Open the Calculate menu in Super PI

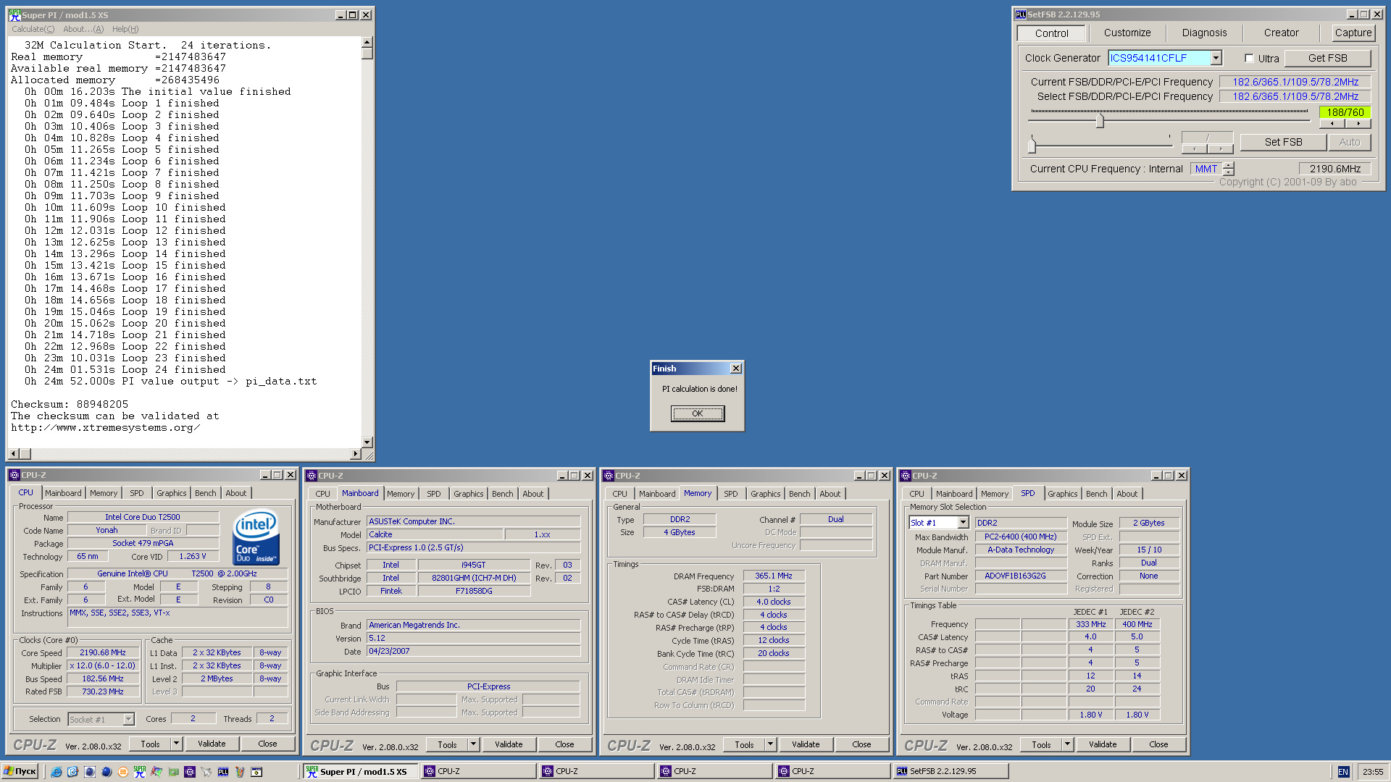[33, 29]
